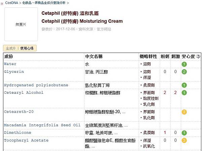Screen dimensions: 202x151
Task: Click the green safety badge for Glycerin
Action: [184, 72]
